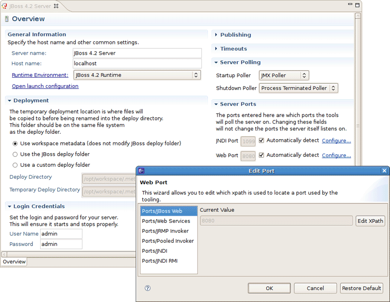Screen dimensions: 390x302
Task: Click Open launch configuration link
Action: pos(45,86)
